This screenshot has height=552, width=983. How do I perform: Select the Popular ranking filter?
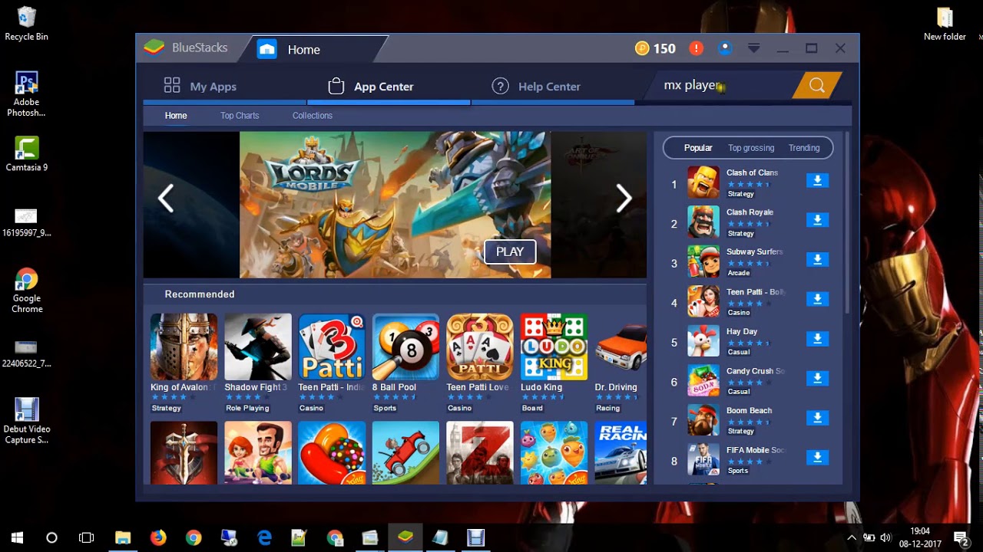click(698, 148)
